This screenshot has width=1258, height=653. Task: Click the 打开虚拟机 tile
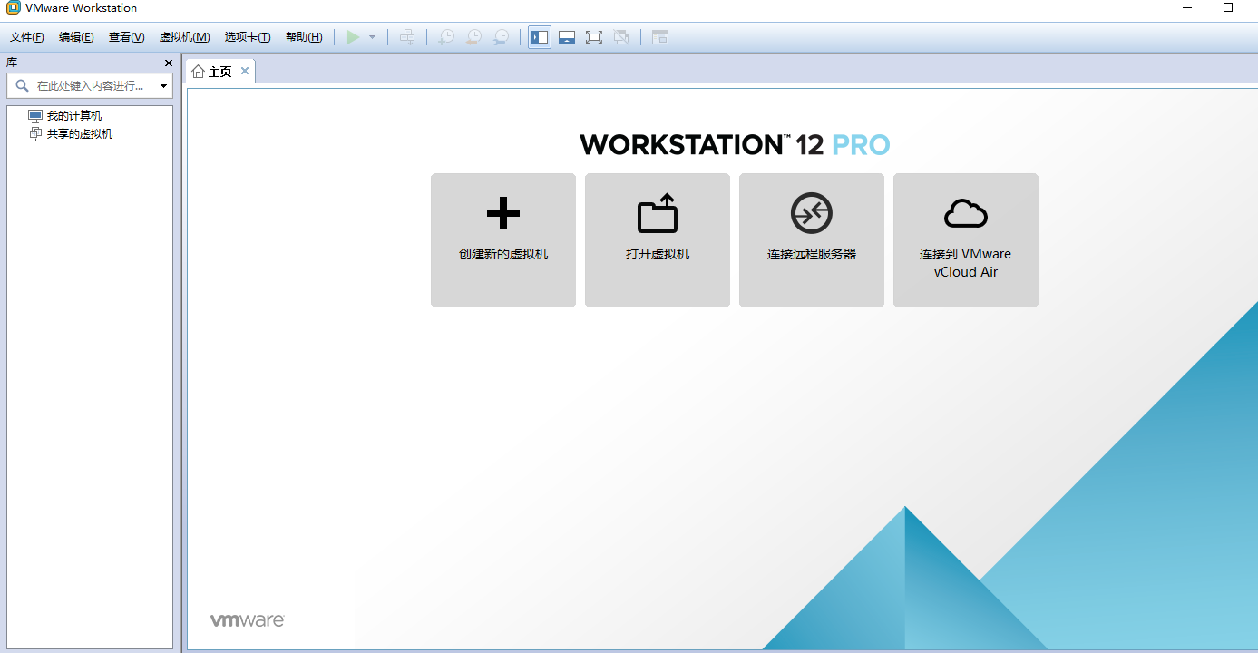[658, 240]
